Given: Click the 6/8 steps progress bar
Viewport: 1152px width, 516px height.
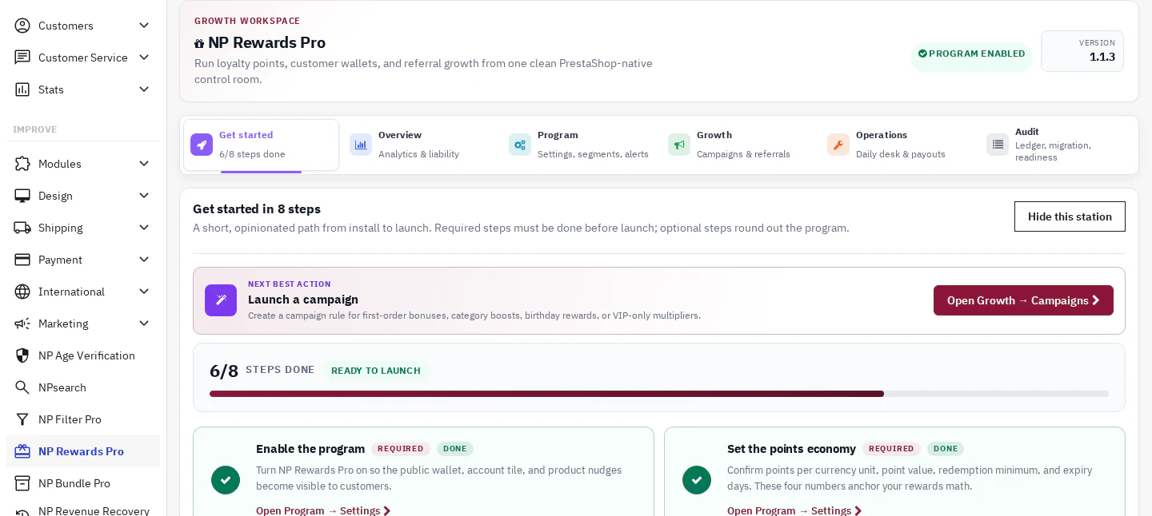Looking at the screenshot, I should [659, 394].
